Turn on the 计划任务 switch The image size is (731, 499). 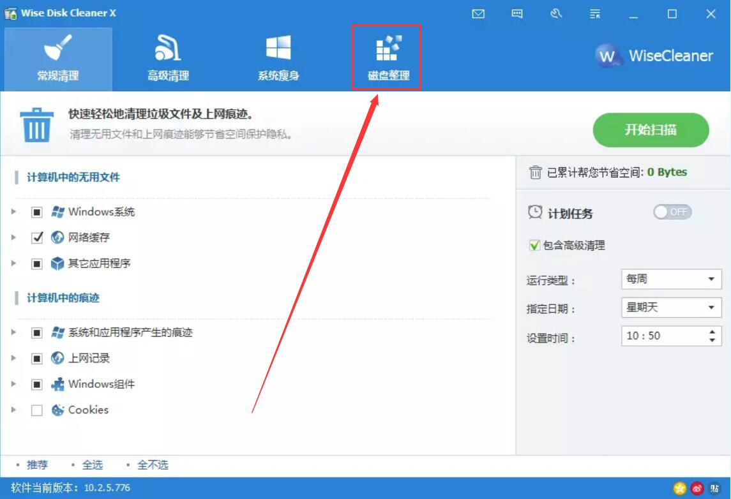(x=672, y=212)
